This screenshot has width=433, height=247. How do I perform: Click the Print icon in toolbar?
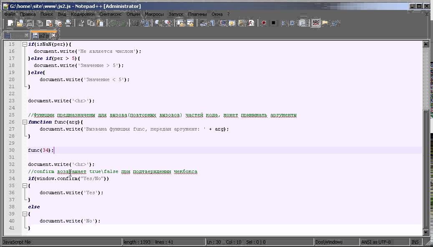(x=68, y=23)
